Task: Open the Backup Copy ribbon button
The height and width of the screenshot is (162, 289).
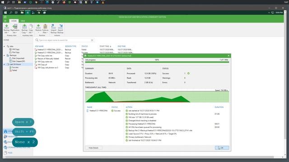Action: pos(24,29)
